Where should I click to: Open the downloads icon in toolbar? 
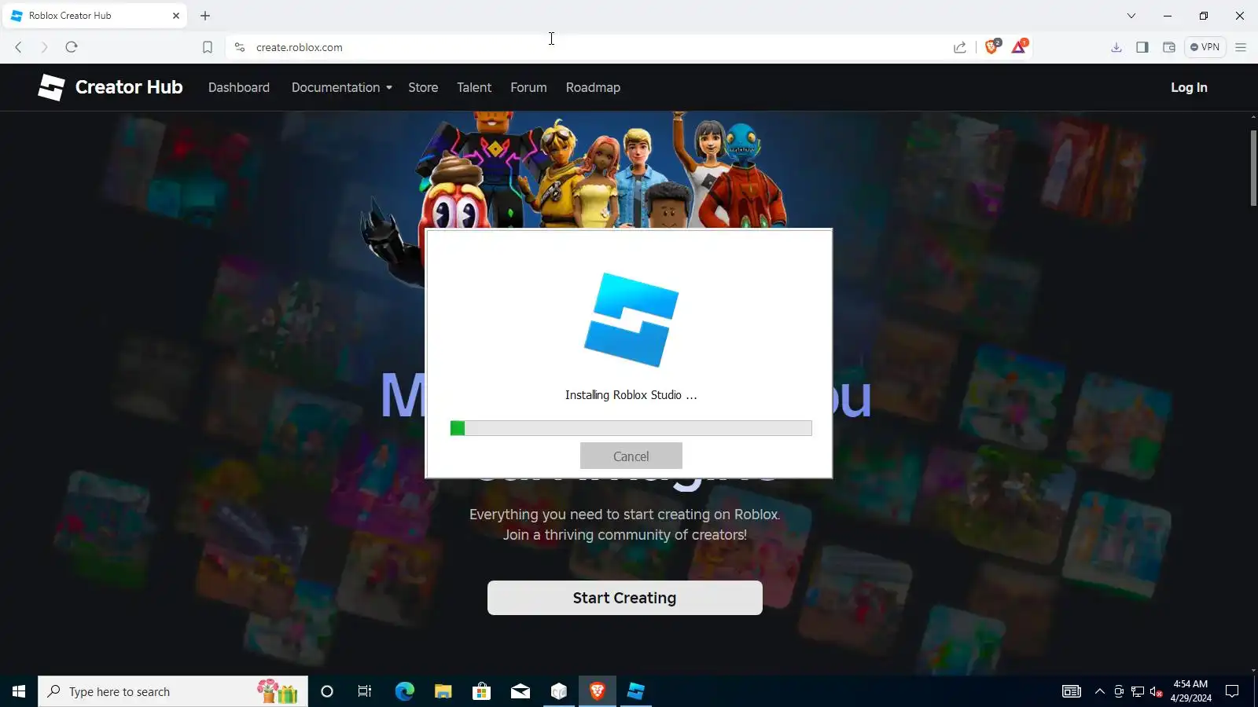tap(1116, 47)
